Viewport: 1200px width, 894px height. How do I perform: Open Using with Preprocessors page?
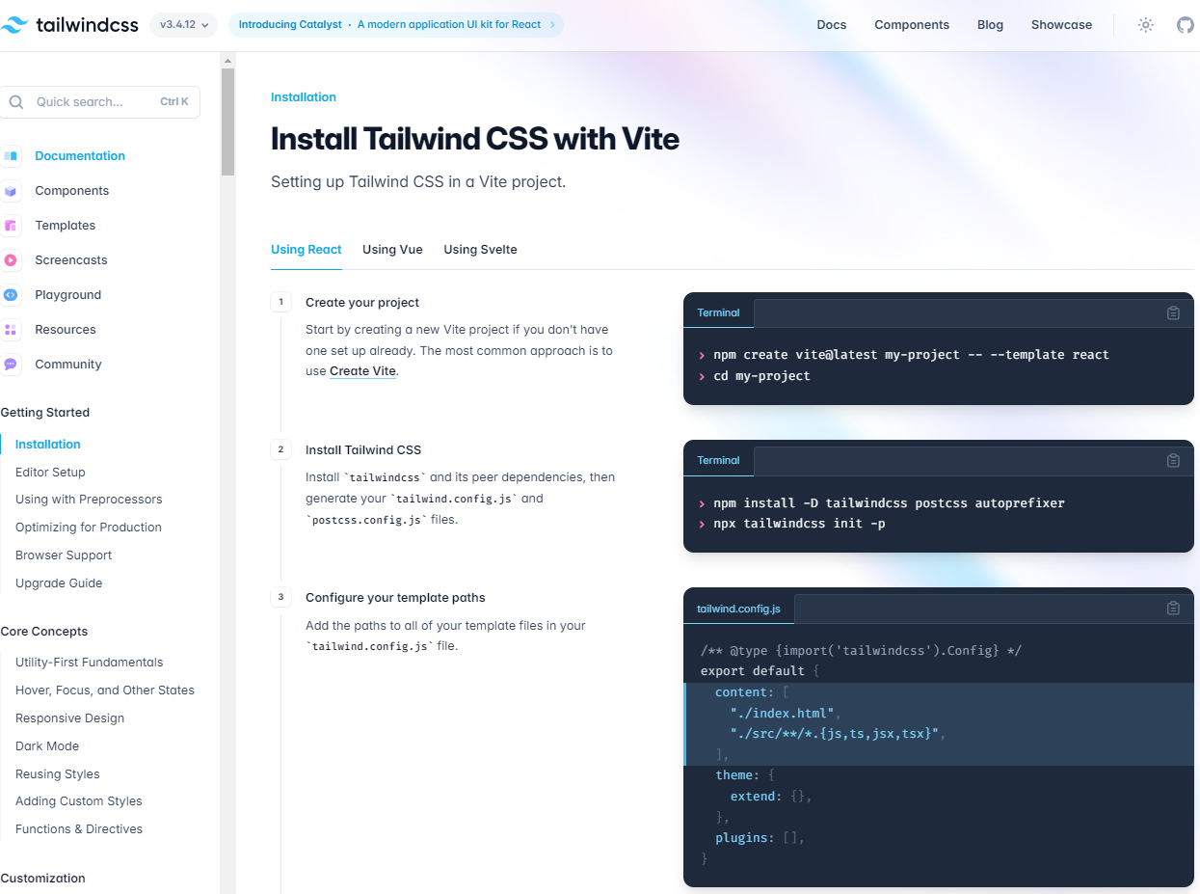click(89, 500)
